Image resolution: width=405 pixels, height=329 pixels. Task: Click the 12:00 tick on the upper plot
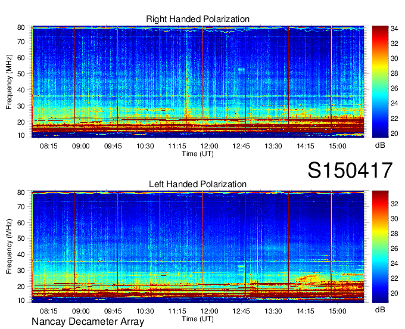[x=209, y=146]
